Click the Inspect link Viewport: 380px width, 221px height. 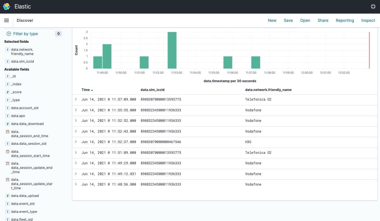[368, 20]
